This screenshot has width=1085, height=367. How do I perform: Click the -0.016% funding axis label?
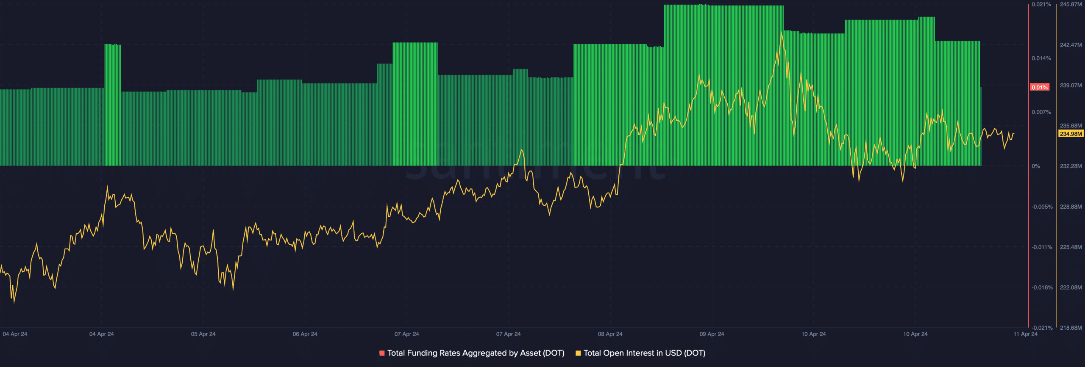point(1042,288)
